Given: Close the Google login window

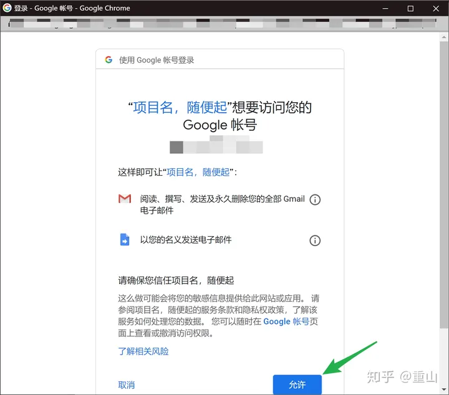Looking at the screenshot, I should [436, 8].
